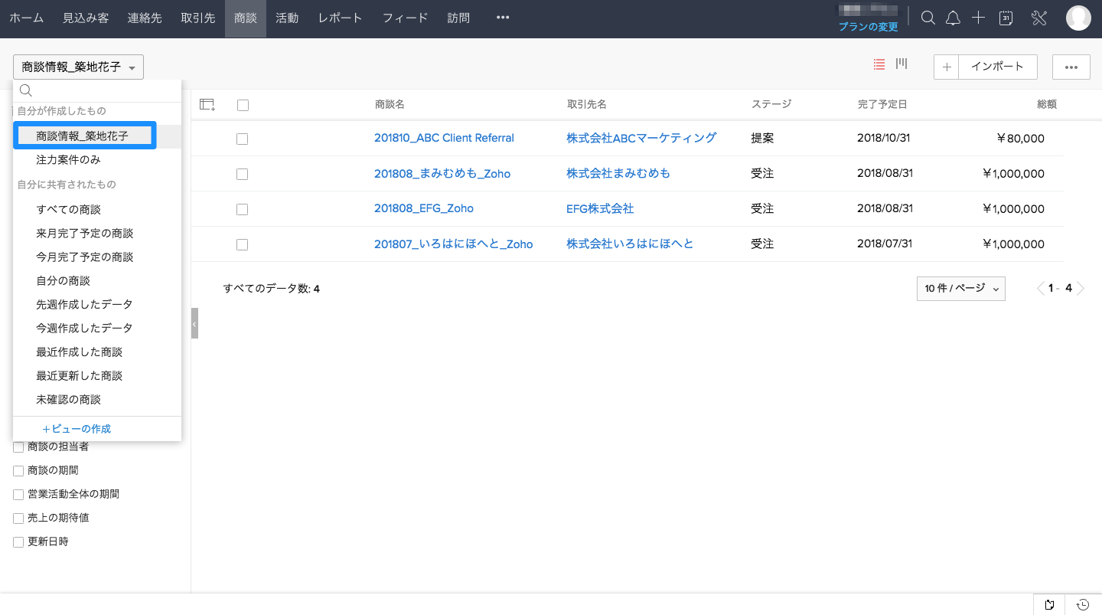Switch to kanban view icon

[901, 64]
